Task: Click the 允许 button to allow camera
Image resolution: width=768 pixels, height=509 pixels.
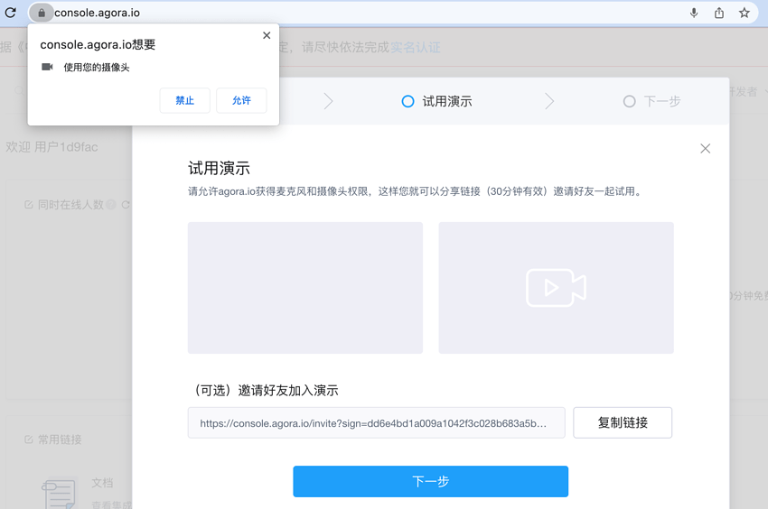Action: (x=241, y=100)
